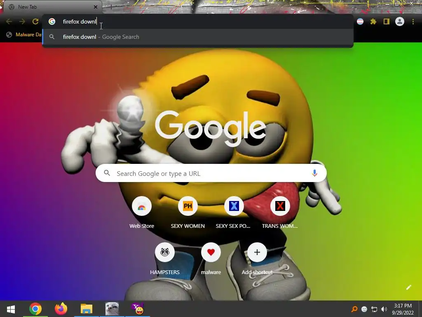Click the pencil icon to customize the page
The height and width of the screenshot is (317, 422).
409,287
